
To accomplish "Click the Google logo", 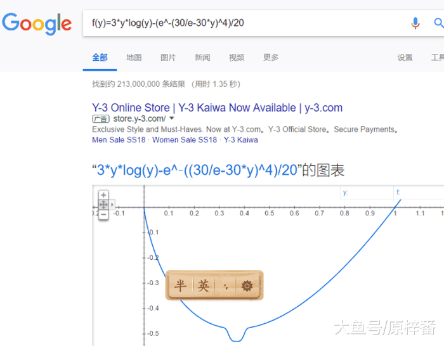I will coord(37,24).
